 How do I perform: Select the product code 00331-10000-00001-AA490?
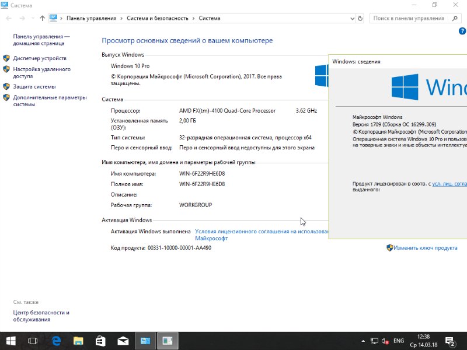tap(179, 247)
